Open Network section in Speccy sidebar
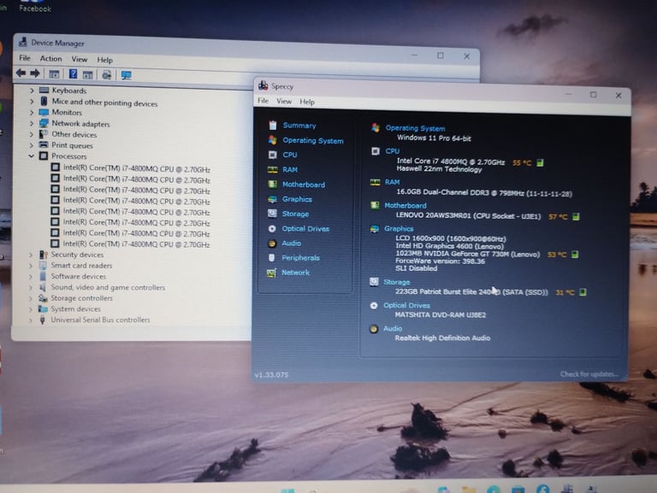 [x=295, y=273]
